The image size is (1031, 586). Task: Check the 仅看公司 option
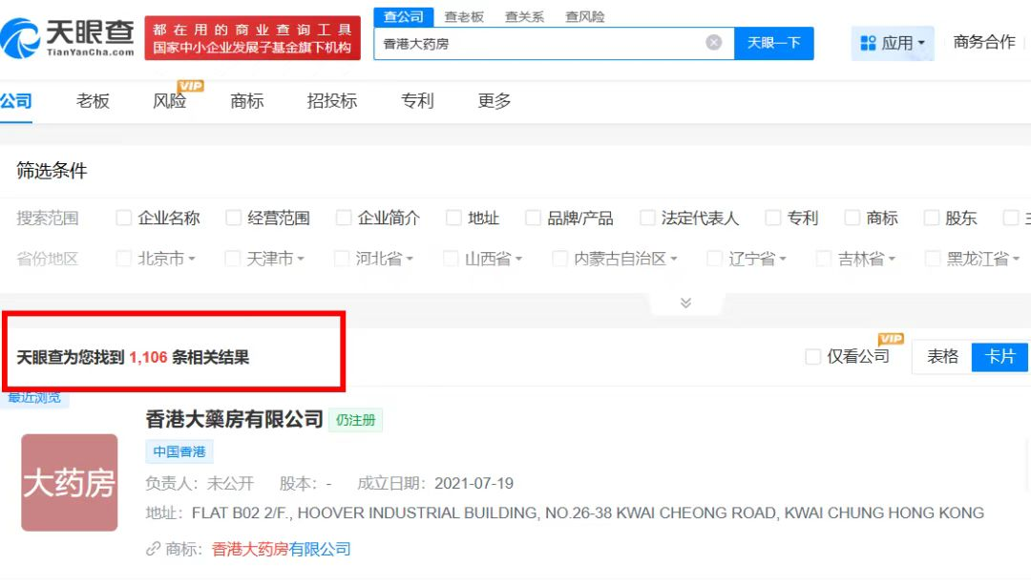pos(813,357)
